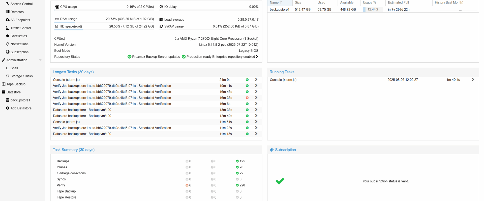Click the Certificates badge icon
The image size is (484, 201).
8,36
